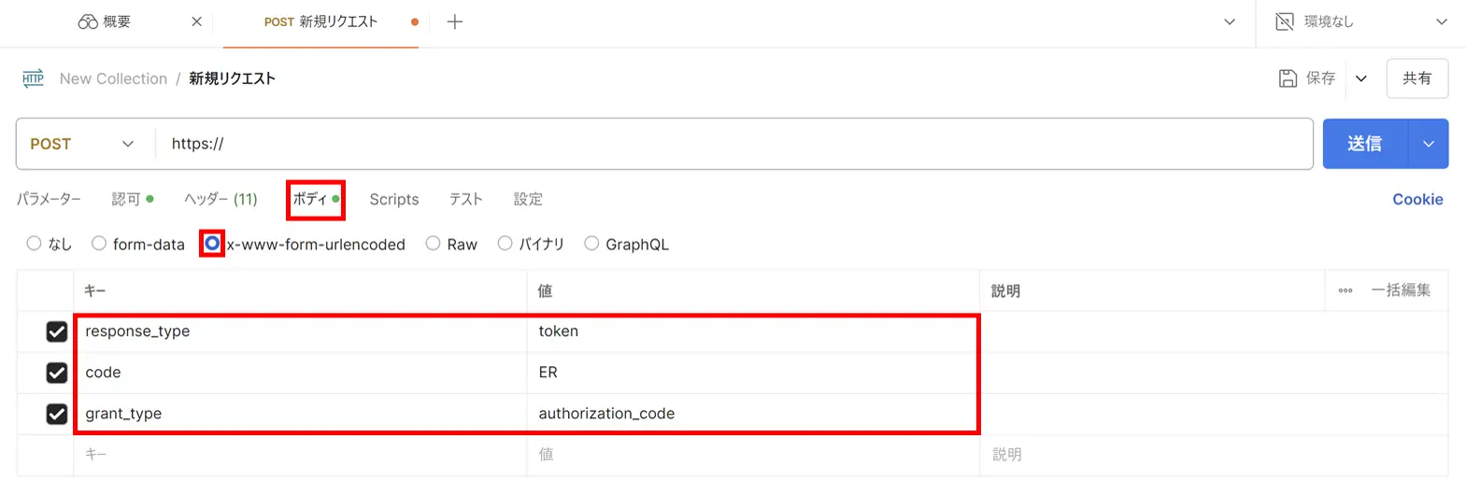Viewport: 1466px width, 480px height.
Task: Switch to the Scripts tab
Action: point(394,199)
